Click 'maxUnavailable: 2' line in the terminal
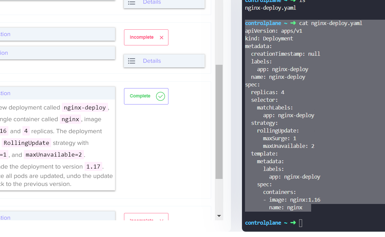The image size is (385, 237). [288, 146]
